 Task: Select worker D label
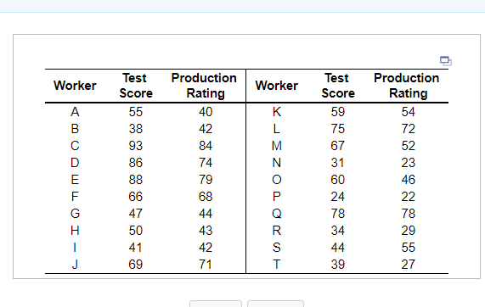click(75, 163)
